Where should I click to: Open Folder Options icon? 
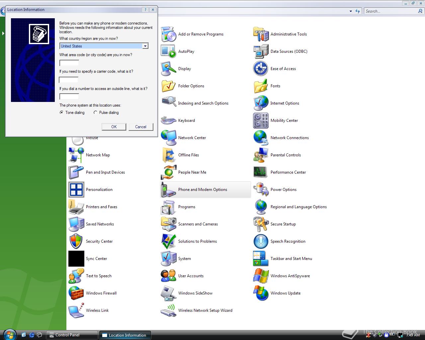pyautogui.click(x=169, y=86)
